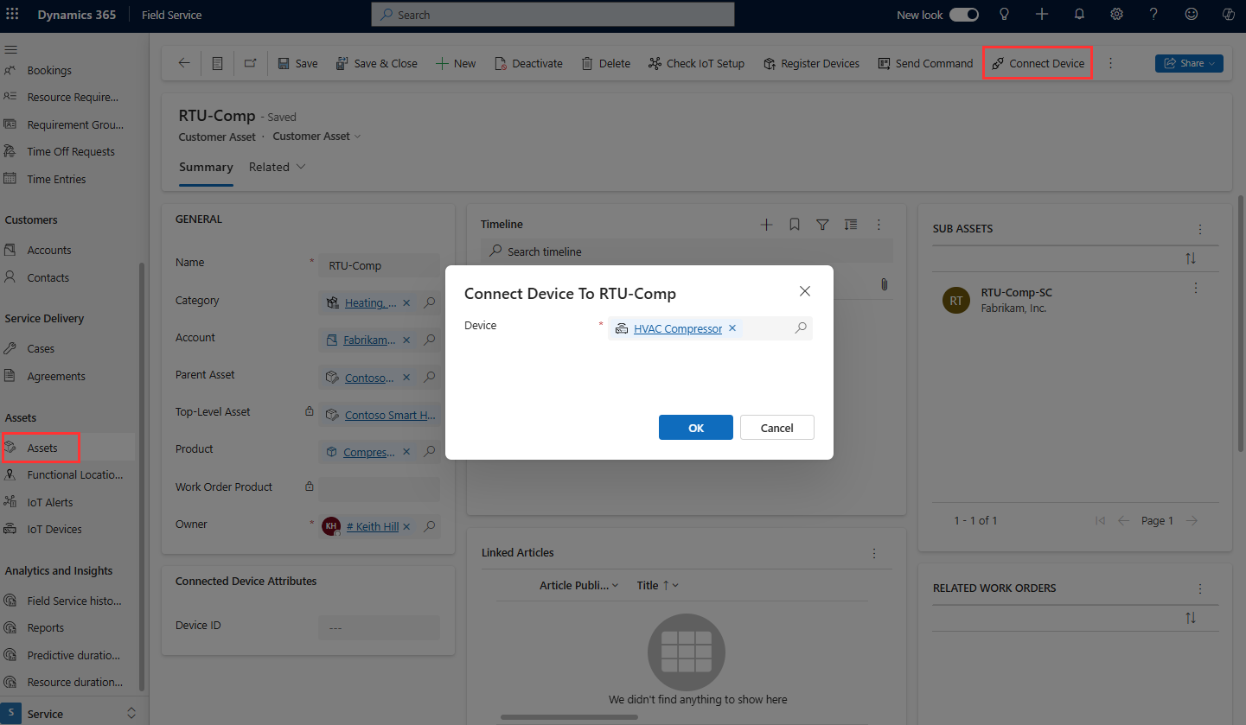Remove HVAC Compressor from Device field

732,328
